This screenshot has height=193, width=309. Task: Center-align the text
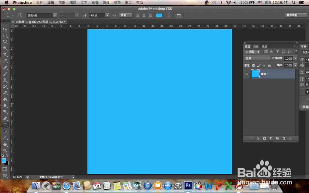click(144, 15)
